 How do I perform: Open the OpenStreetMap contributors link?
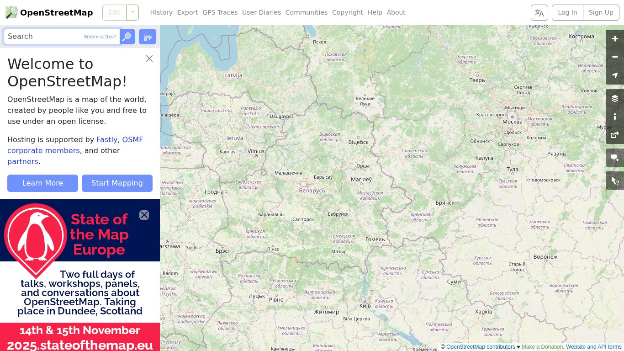pos(481,347)
